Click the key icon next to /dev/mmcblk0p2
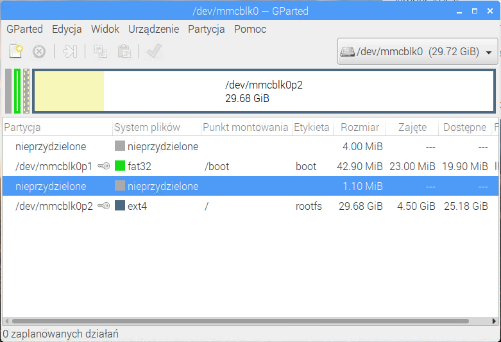 click(103, 207)
